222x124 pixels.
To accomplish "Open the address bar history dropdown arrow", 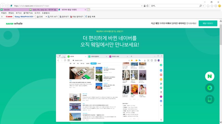I will (x=142, y=6).
